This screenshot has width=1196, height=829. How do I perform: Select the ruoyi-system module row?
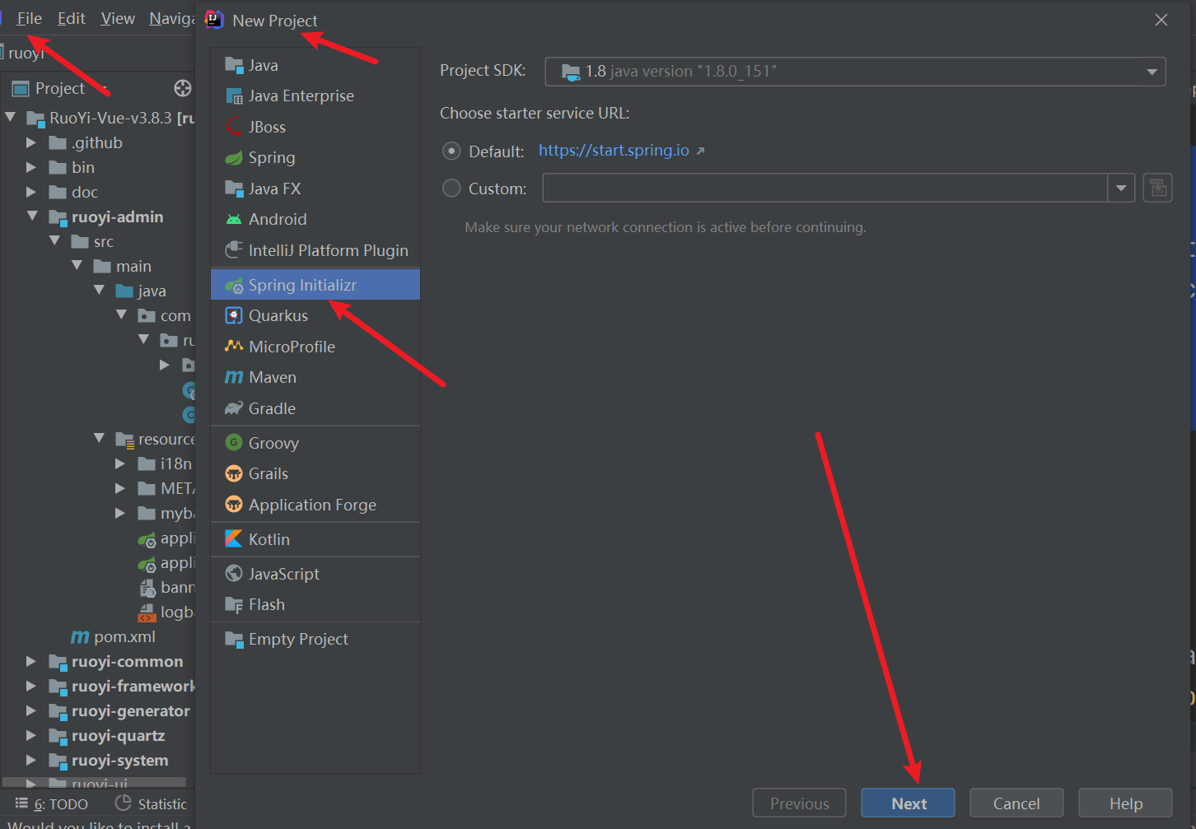(x=99, y=760)
